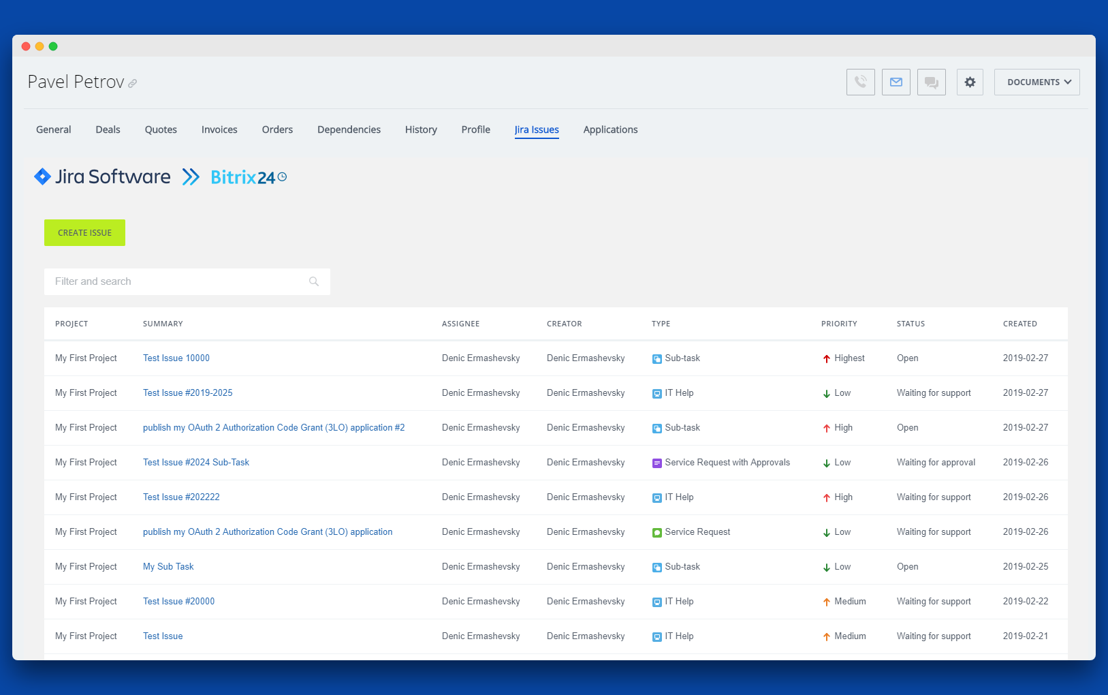Click the search magnifier icon
Image resolution: width=1108 pixels, height=695 pixels.
coord(314,281)
